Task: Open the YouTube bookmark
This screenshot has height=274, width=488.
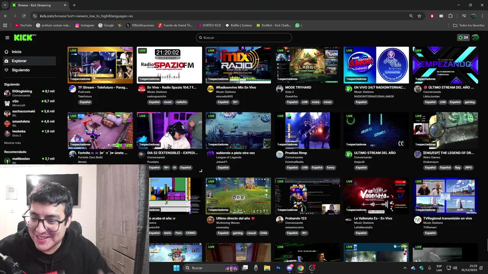Action: coord(23,25)
